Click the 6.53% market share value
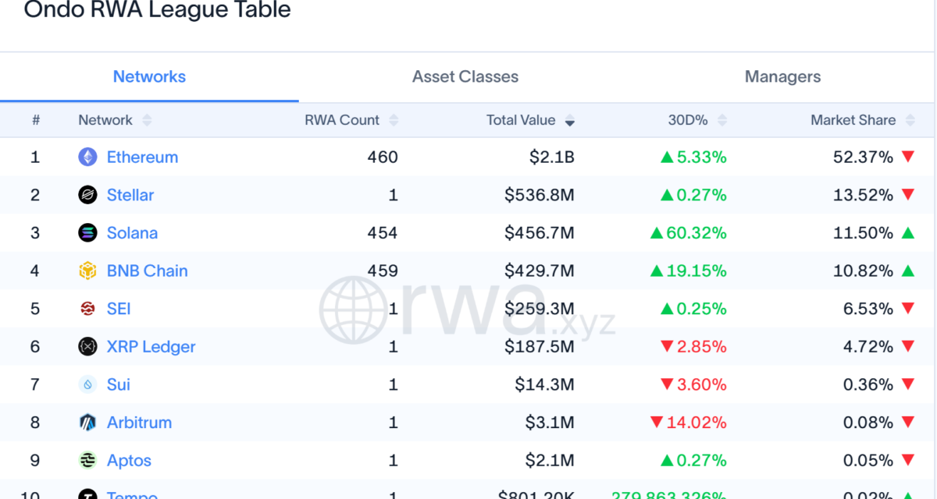The width and height of the screenshot is (937, 499). (x=868, y=309)
